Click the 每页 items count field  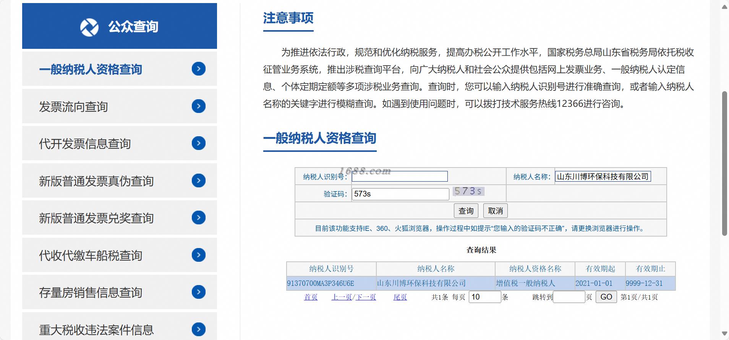(485, 297)
